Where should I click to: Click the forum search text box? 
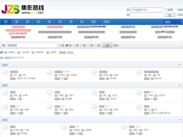(x=31, y=45)
